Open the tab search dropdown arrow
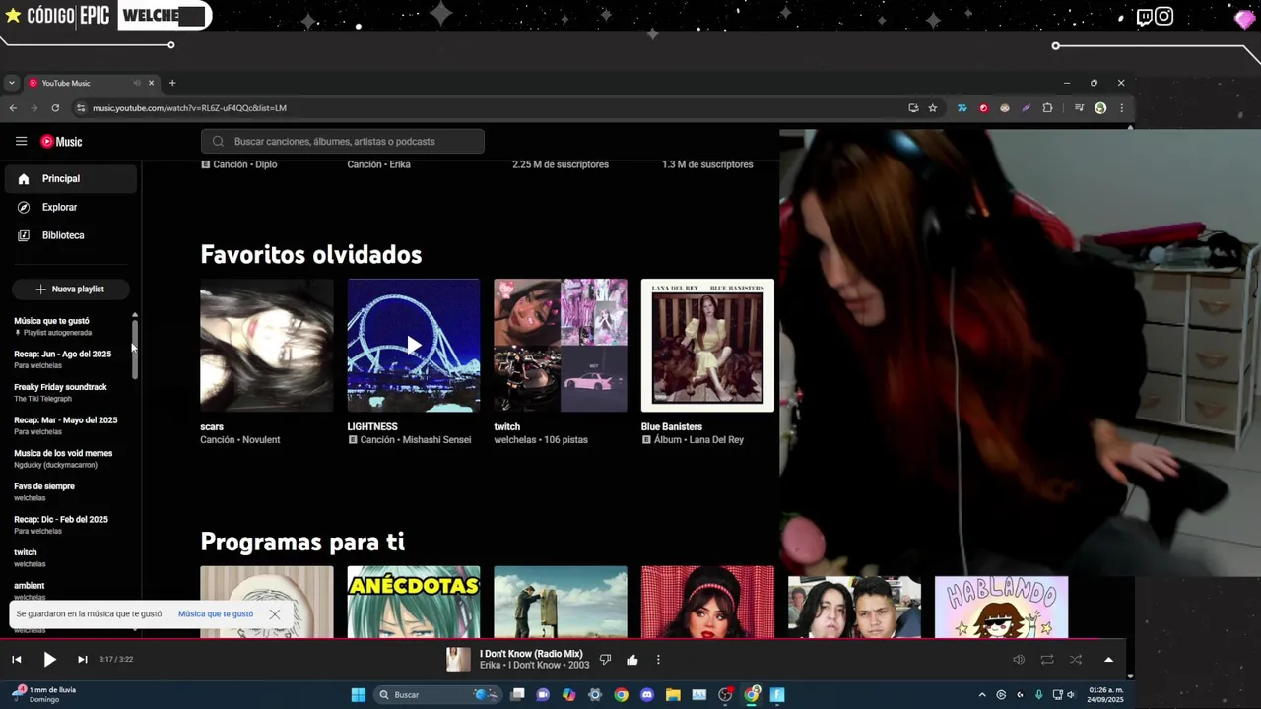Viewport: 1261px width, 709px height. point(11,83)
